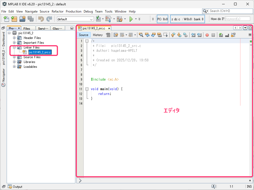254x190 pixels.
Task: Click the notifications badge in status bar
Action: click(x=214, y=186)
